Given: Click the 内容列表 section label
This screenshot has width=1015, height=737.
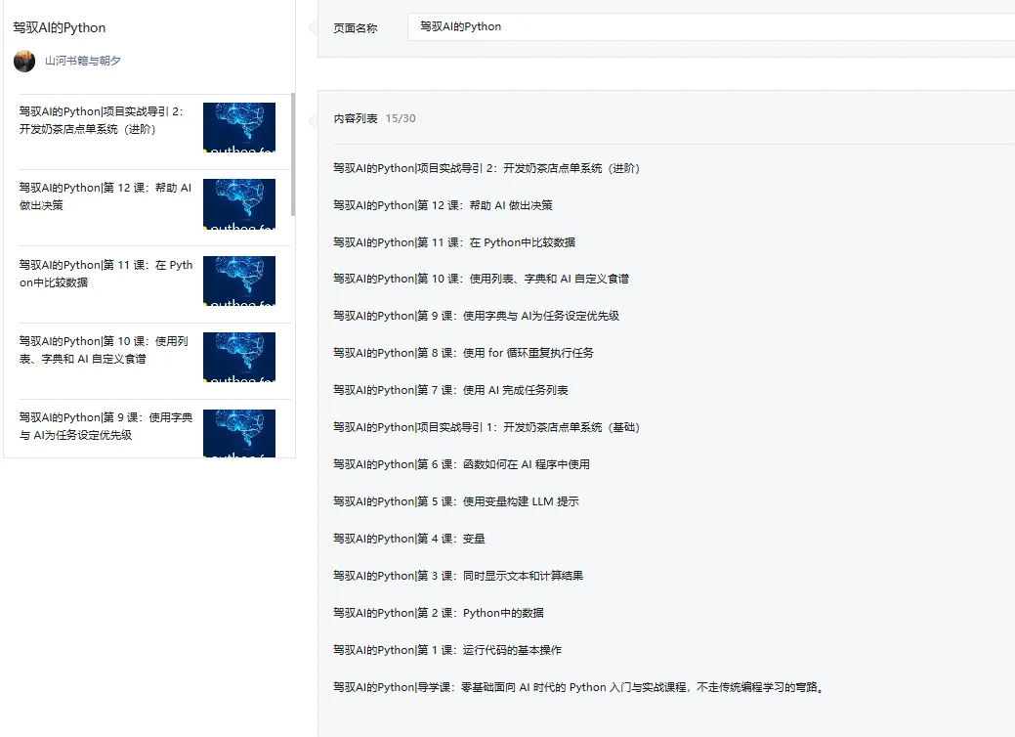Looking at the screenshot, I should (356, 118).
